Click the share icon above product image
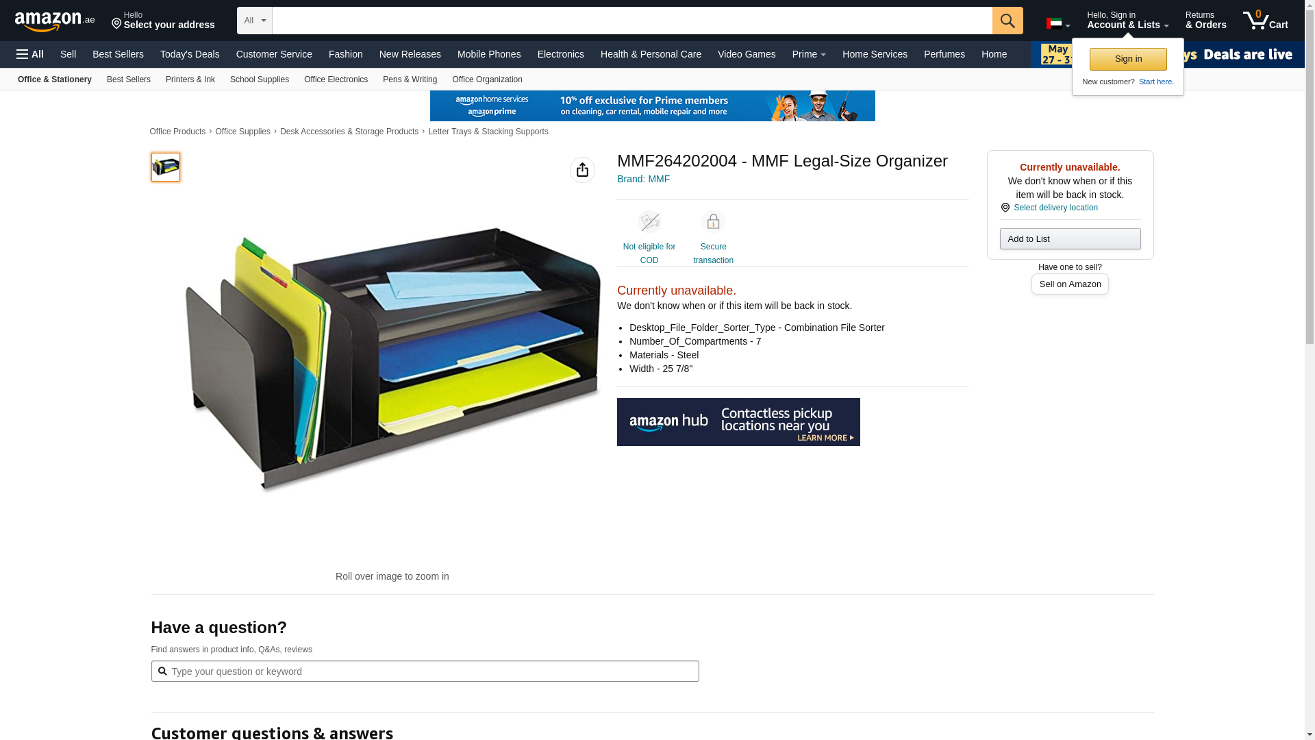Screen dimensions: 1315x740 582,170
